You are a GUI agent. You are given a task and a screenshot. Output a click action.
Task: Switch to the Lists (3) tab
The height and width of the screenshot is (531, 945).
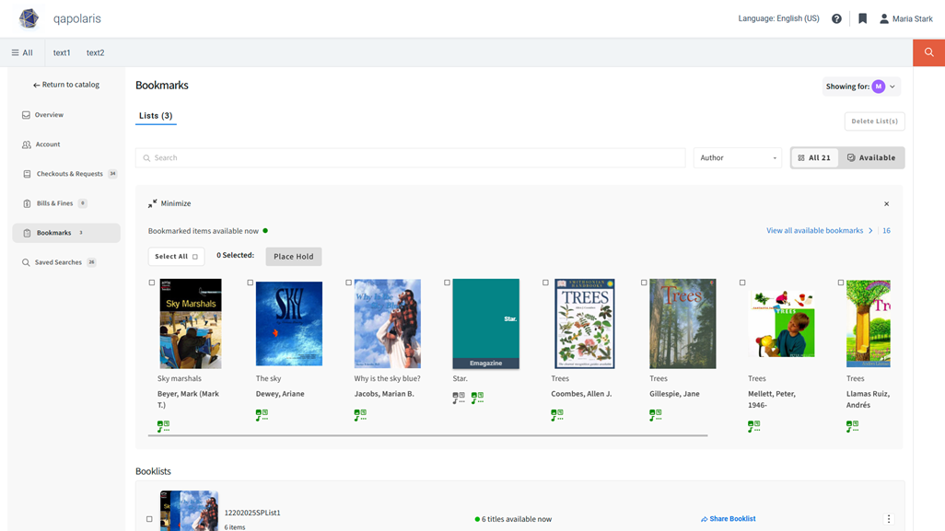pyautogui.click(x=156, y=116)
